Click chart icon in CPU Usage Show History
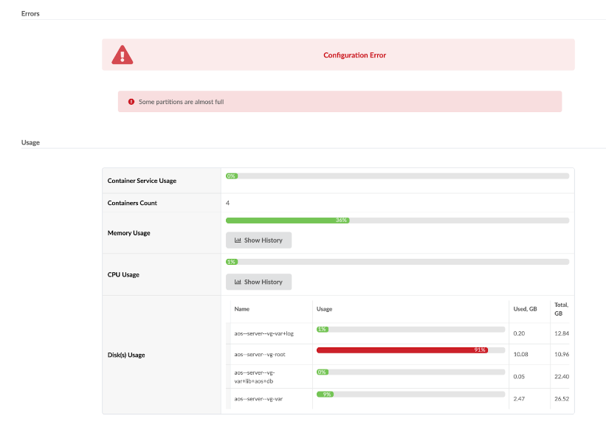Image resolution: width=606 pixels, height=427 pixels. point(238,282)
